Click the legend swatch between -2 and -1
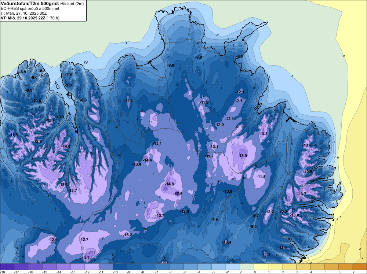Screen dimensions: 367x274 [x=233, y=267]
